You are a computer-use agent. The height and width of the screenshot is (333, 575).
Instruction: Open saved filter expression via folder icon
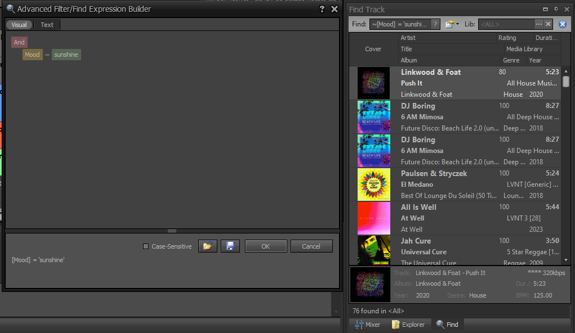click(207, 246)
